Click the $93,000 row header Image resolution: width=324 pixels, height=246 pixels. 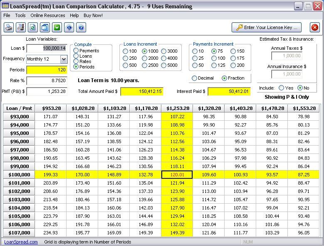coord(19,117)
